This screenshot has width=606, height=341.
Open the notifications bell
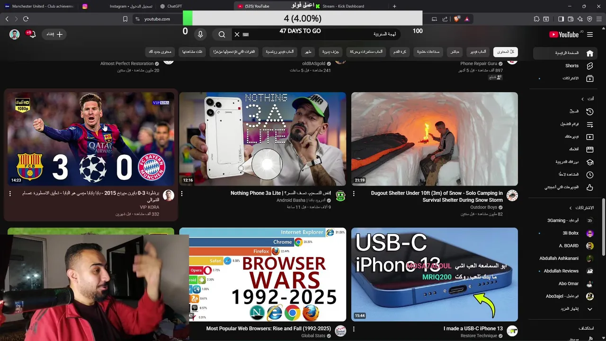click(x=32, y=34)
